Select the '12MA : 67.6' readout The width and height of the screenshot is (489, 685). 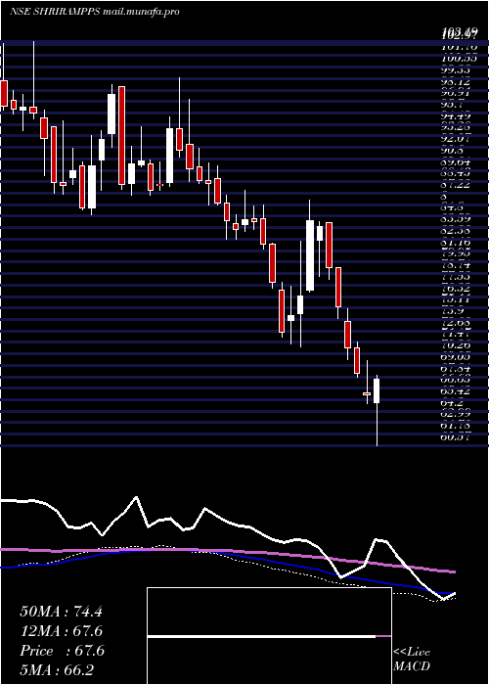click(62, 631)
